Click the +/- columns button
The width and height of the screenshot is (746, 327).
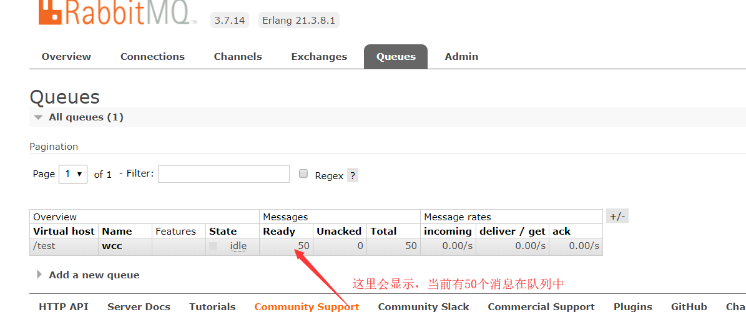click(x=617, y=217)
